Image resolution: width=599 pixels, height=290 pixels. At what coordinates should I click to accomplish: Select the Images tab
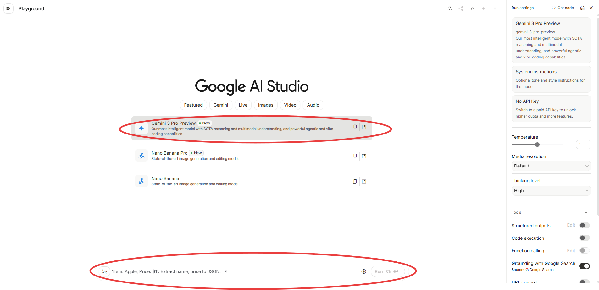coord(266,105)
